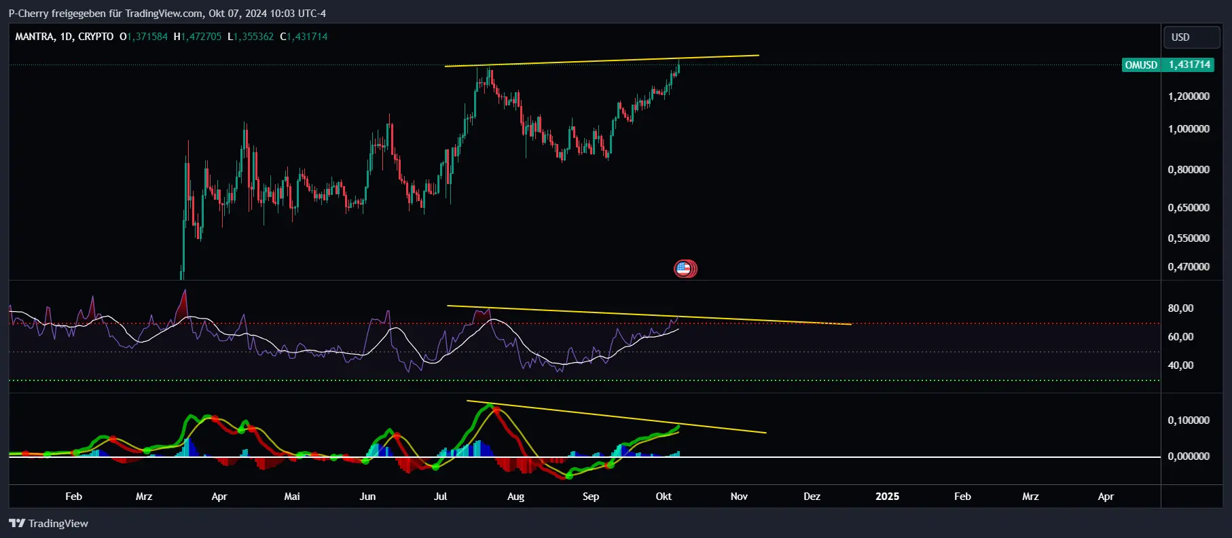The image size is (1232, 538).
Task: Click the Dez label on time axis
Action: [x=812, y=497]
